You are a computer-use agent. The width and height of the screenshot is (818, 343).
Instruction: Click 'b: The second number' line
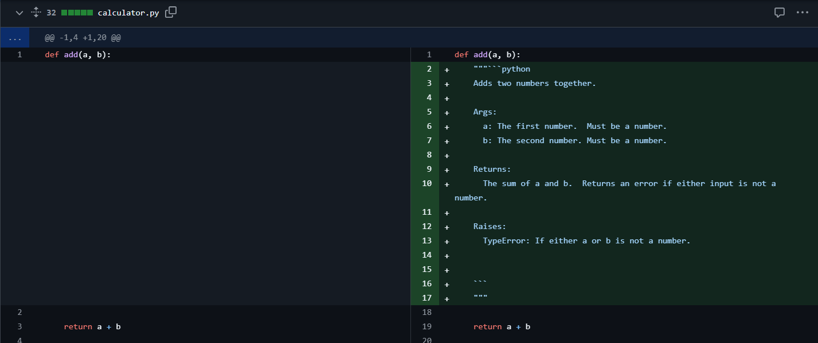(575, 141)
